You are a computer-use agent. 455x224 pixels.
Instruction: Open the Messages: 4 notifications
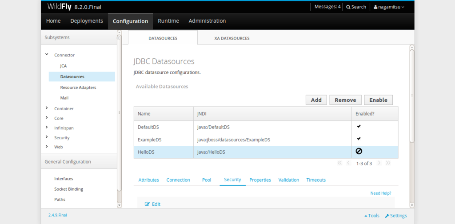[327, 7]
